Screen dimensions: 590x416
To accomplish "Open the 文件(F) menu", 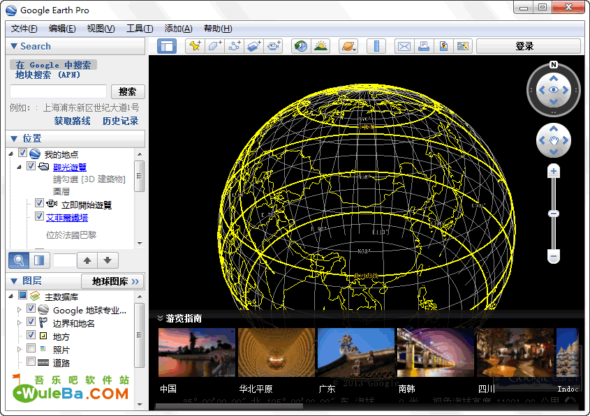I will click(24, 29).
